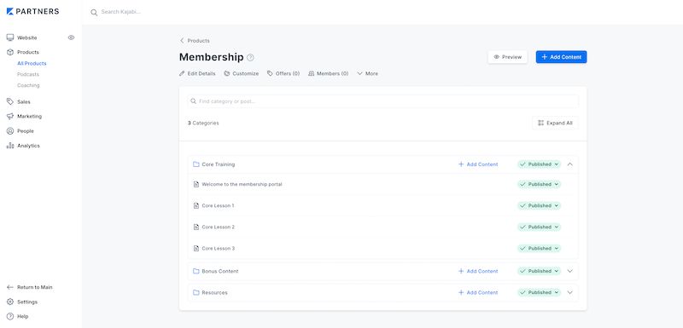Image resolution: width=683 pixels, height=328 pixels.
Task: Open Podcasts in sidebar
Action: [x=28, y=74]
